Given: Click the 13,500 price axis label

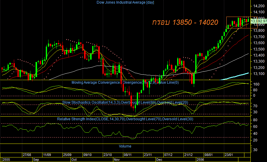Looking at the screenshot, I should pos(259,49).
